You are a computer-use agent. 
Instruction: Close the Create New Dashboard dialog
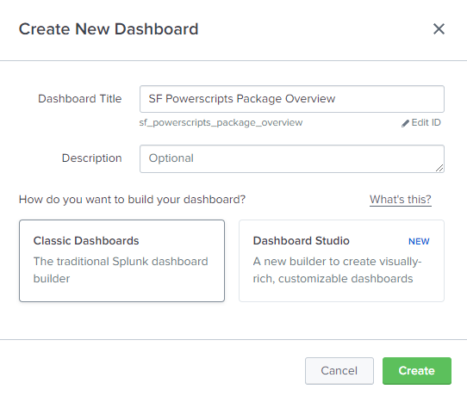click(439, 29)
